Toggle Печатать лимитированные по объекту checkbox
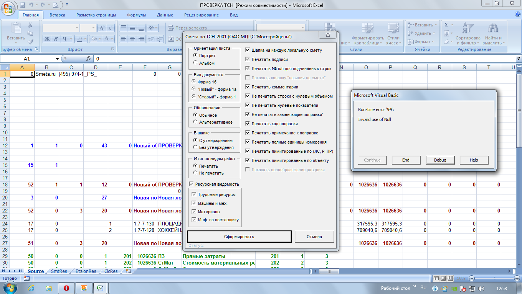The height and width of the screenshot is (294, 522). pos(248,160)
